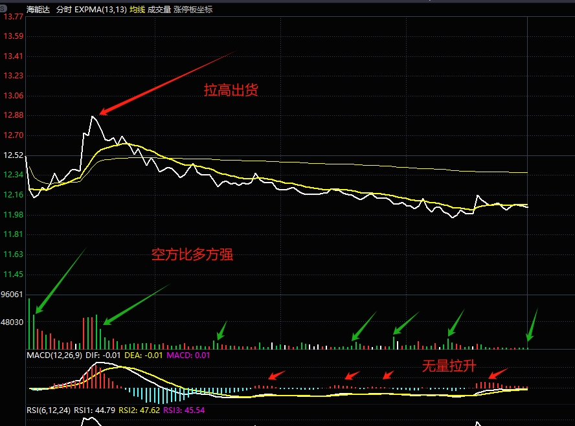Select the 分时 chart label
The image size is (575, 426).
click(64, 10)
